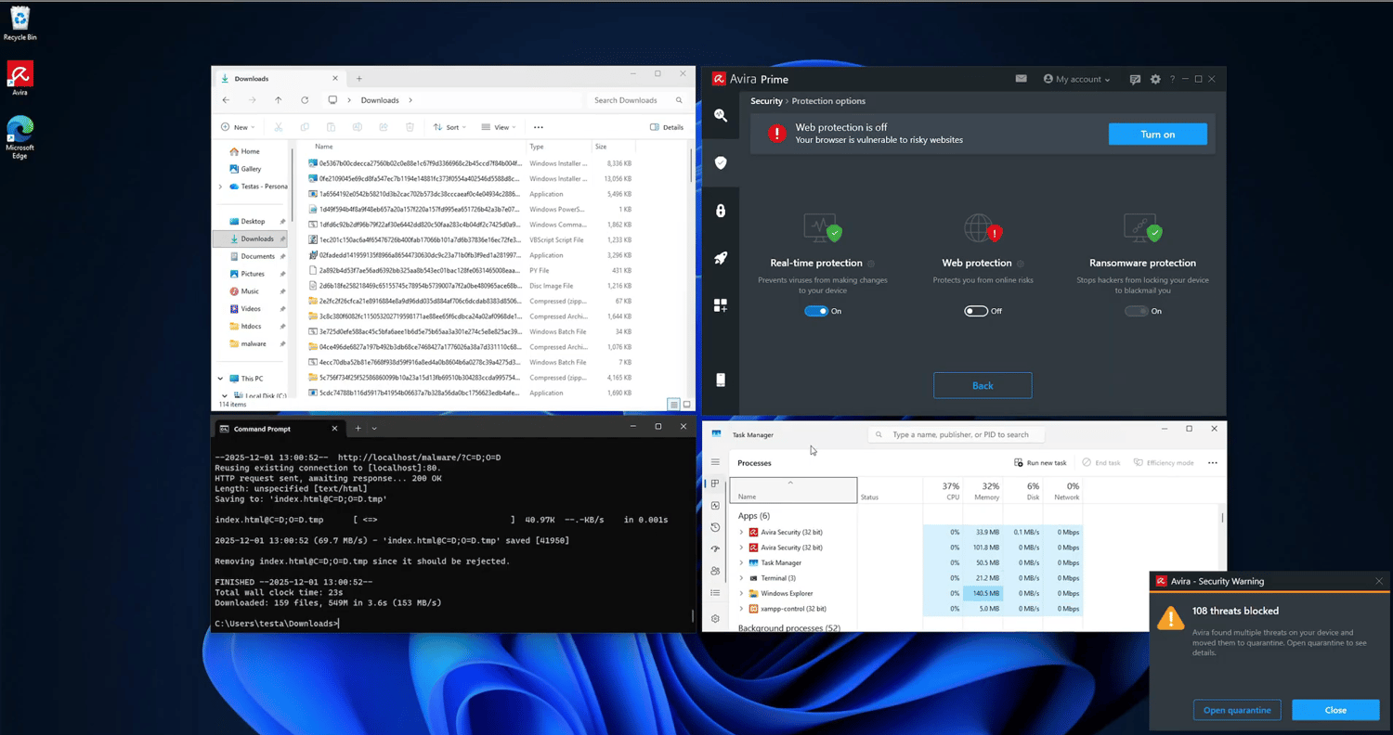Click the Up arrow in File Explorer
The height and width of the screenshot is (735, 1393).
pos(278,100)
